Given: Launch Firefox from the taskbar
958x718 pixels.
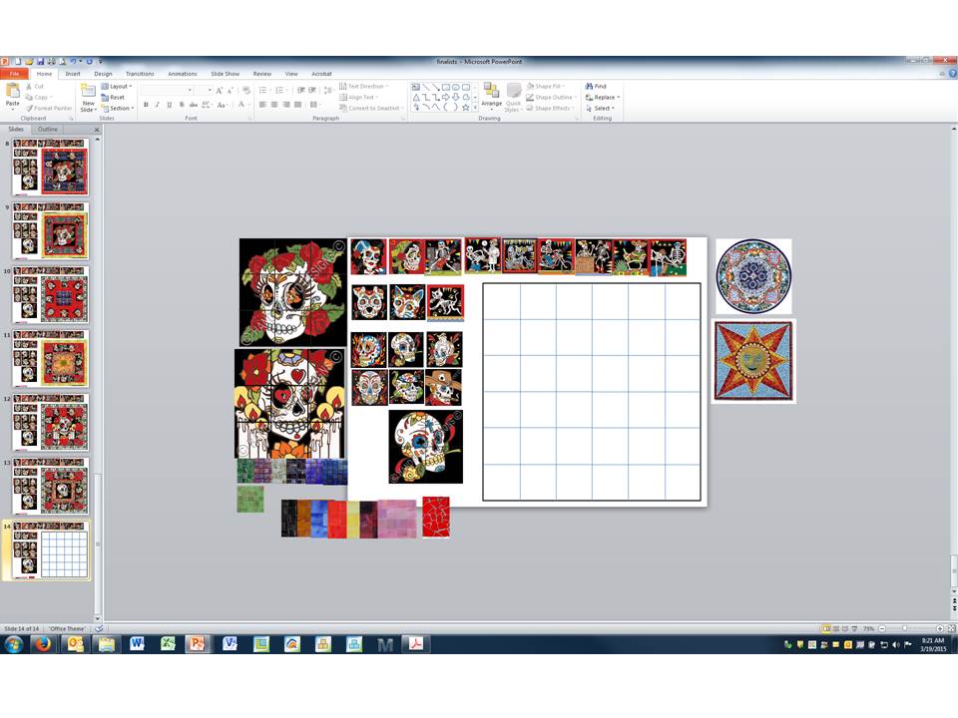Looking at the screenshot, I should tap(43, 643).
